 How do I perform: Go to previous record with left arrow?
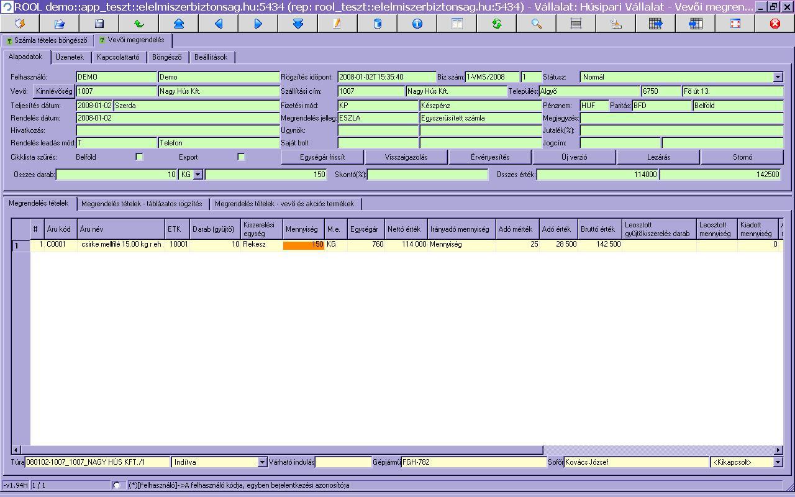pos(219,24)
